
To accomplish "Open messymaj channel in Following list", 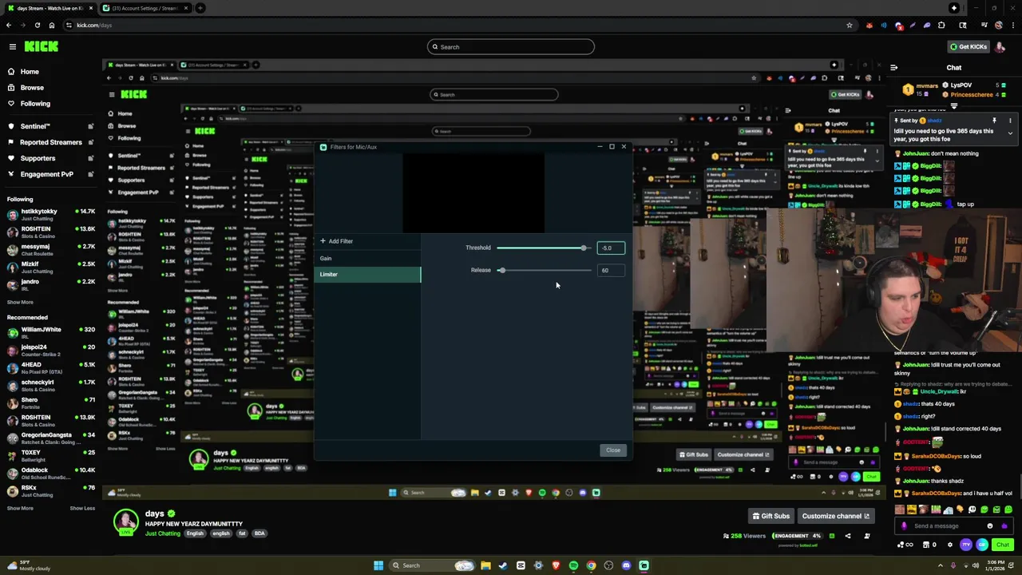I will click(x=50, y=249).
